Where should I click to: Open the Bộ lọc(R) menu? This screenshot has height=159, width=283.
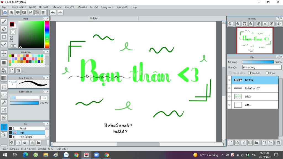44,7
